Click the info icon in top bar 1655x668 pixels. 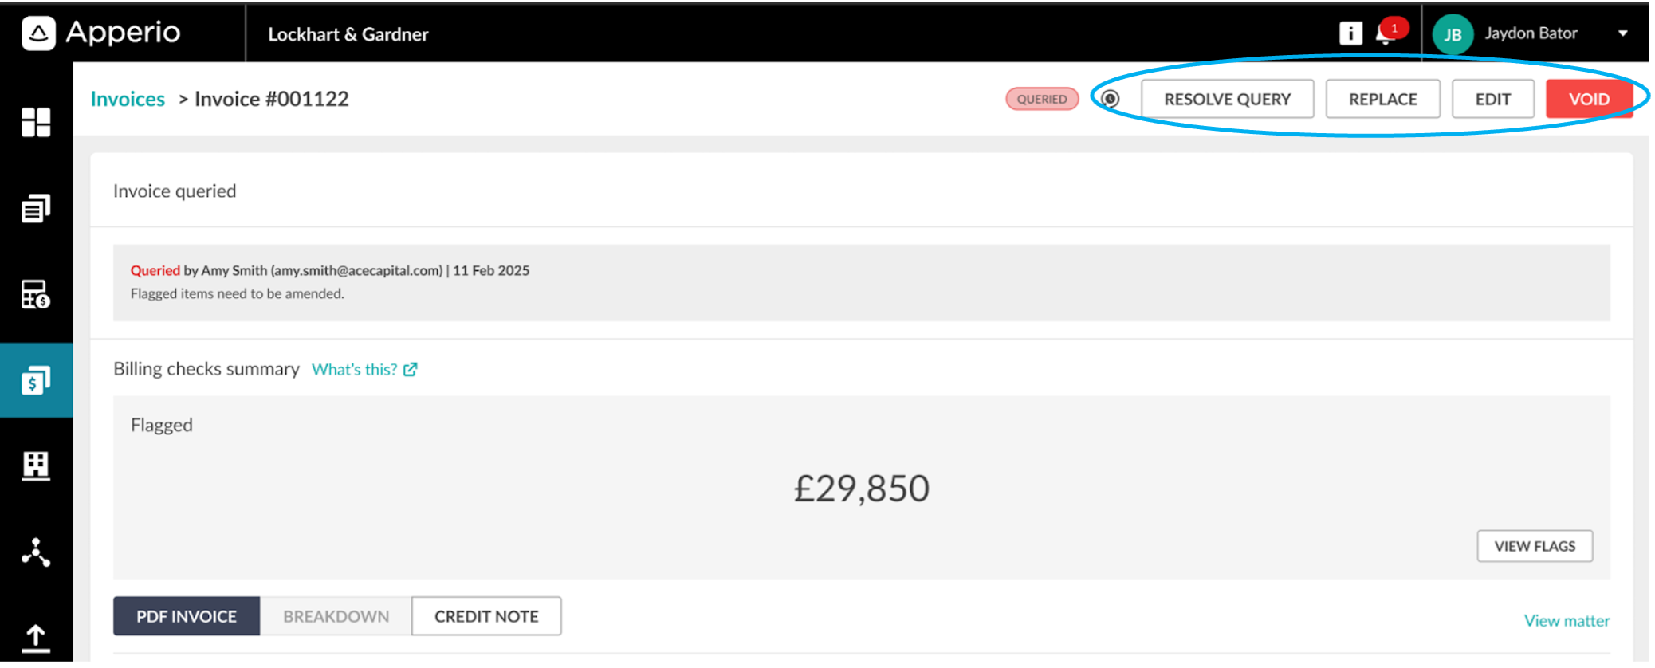click(x=1350, y=33)
